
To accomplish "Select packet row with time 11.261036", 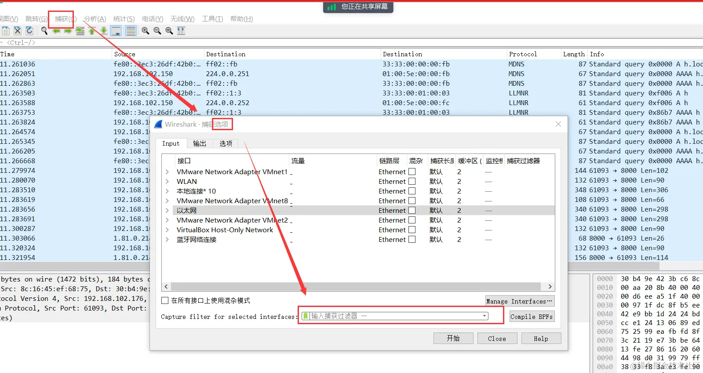I will coord(352,64).
